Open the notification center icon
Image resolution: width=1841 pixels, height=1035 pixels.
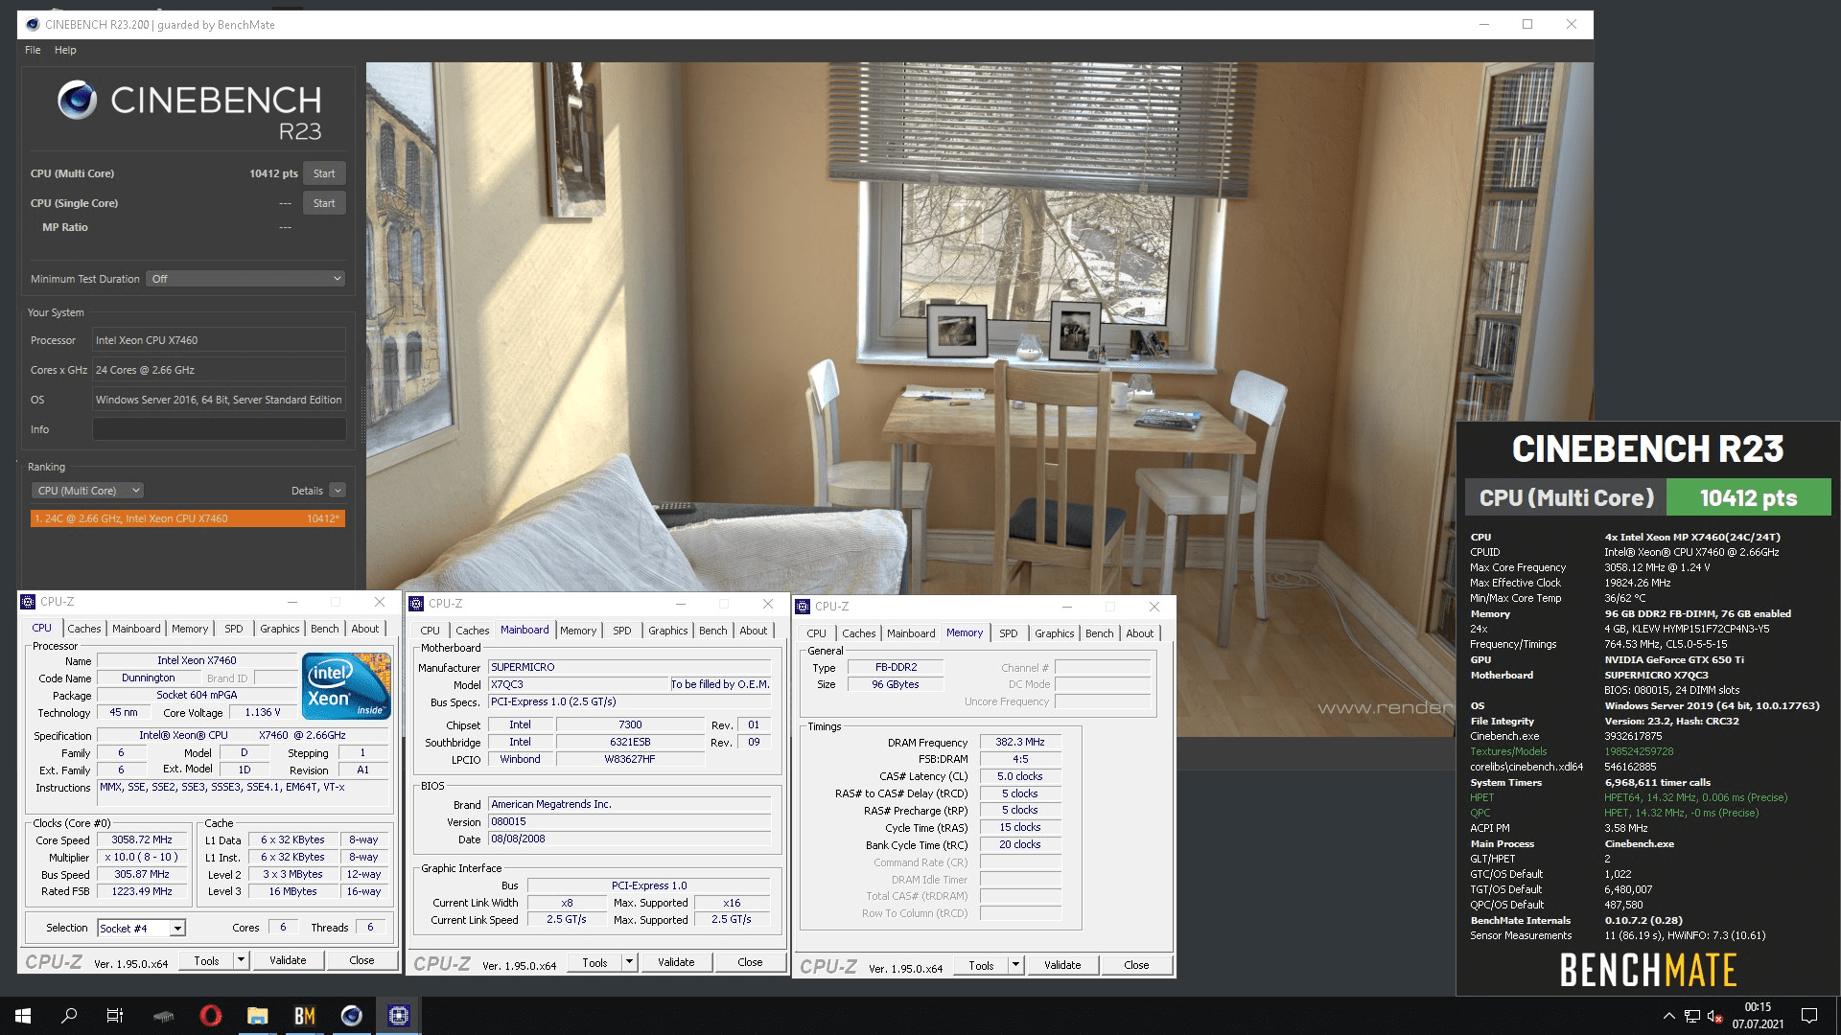point(1809,1016)
